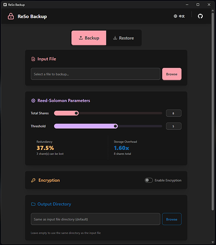This screenshot has width=216, height=245.
Task: Click the scrollbar up arrow
Action: pos(213,10)
